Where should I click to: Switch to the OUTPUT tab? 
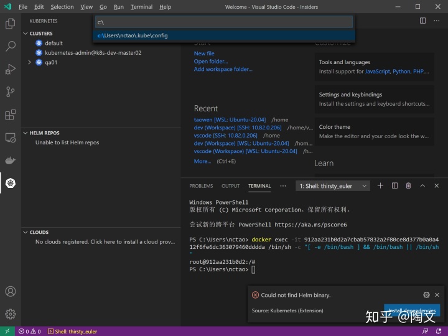(231, 186)
